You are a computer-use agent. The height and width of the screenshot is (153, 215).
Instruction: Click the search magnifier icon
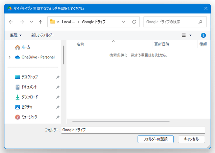(200, 22)
